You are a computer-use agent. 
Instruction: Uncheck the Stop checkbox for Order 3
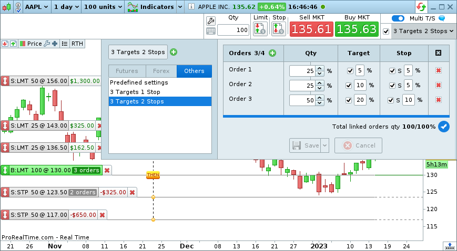pos(391,100)
